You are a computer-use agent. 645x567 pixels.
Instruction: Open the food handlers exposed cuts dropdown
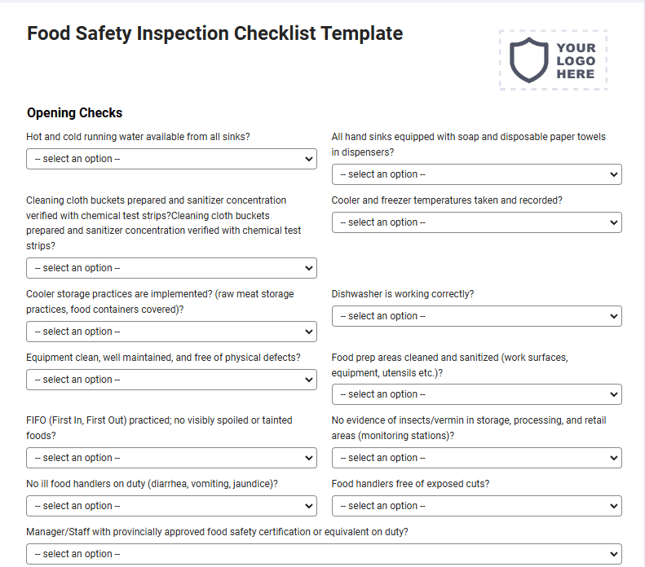(x=477, y=506)
